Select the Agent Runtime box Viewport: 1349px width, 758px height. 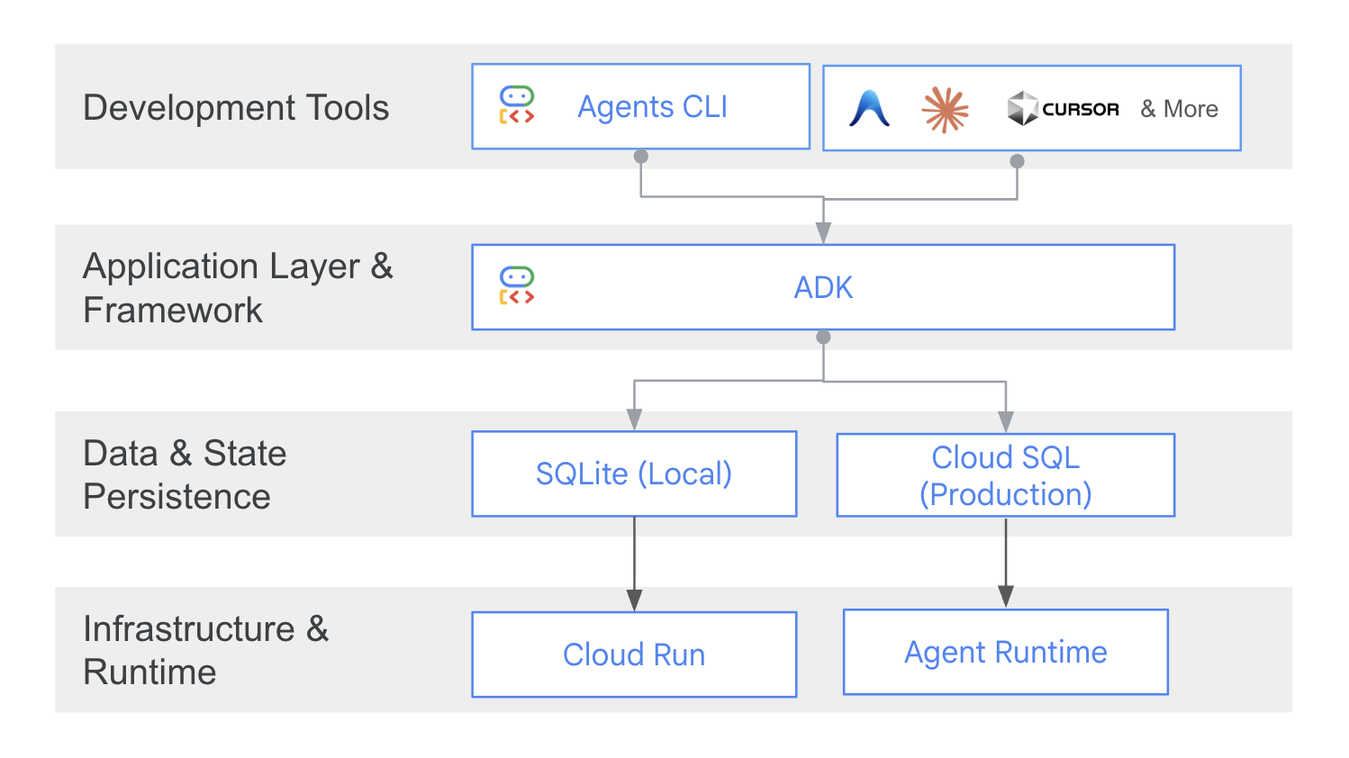[x=1006, y=652]
